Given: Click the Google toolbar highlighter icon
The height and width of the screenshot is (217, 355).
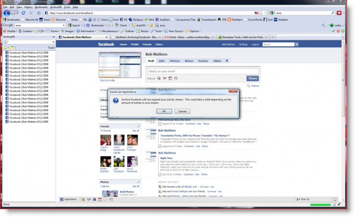Looking at the screenshot, I should coord(151,25).
